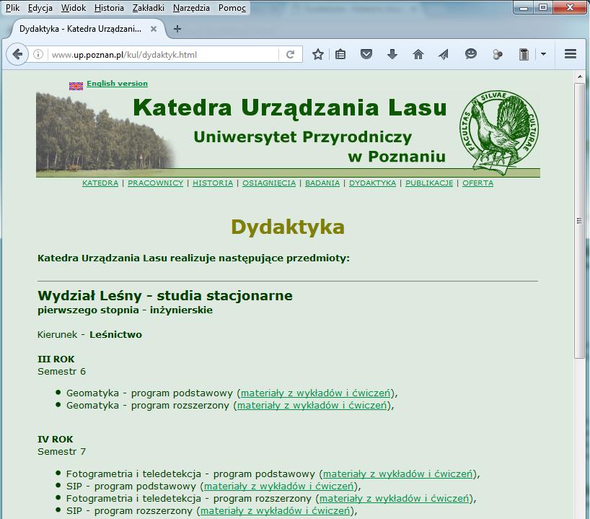Open the OSIĄGNIĘCIA navigation link

(x=269, y=183)
